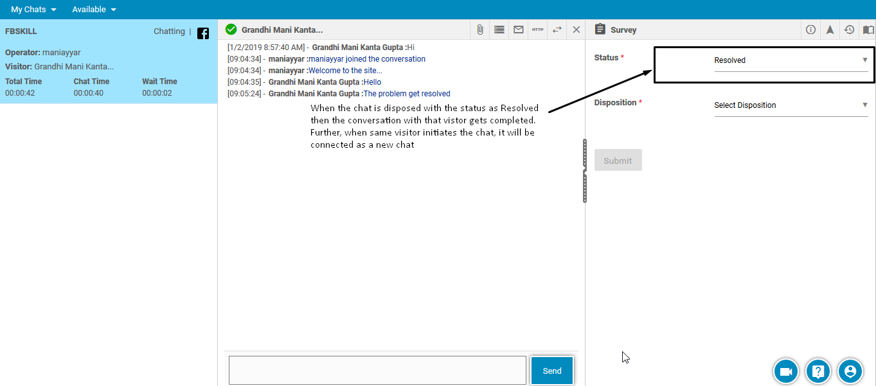Open the knowledge base book icon

click(868, 30)
